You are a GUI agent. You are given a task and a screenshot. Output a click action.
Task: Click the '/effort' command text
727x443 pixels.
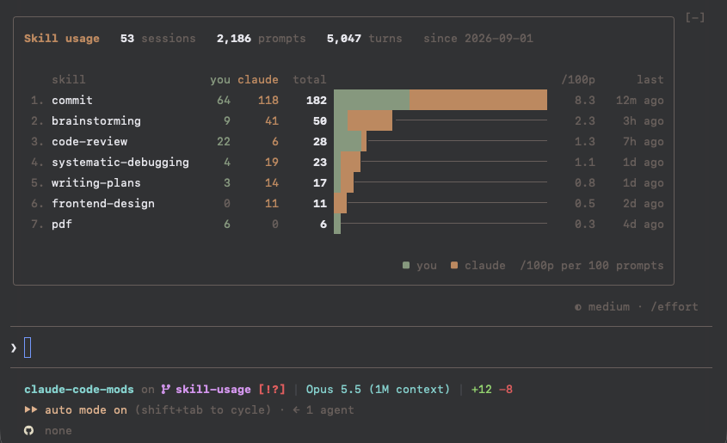(675, 307)
